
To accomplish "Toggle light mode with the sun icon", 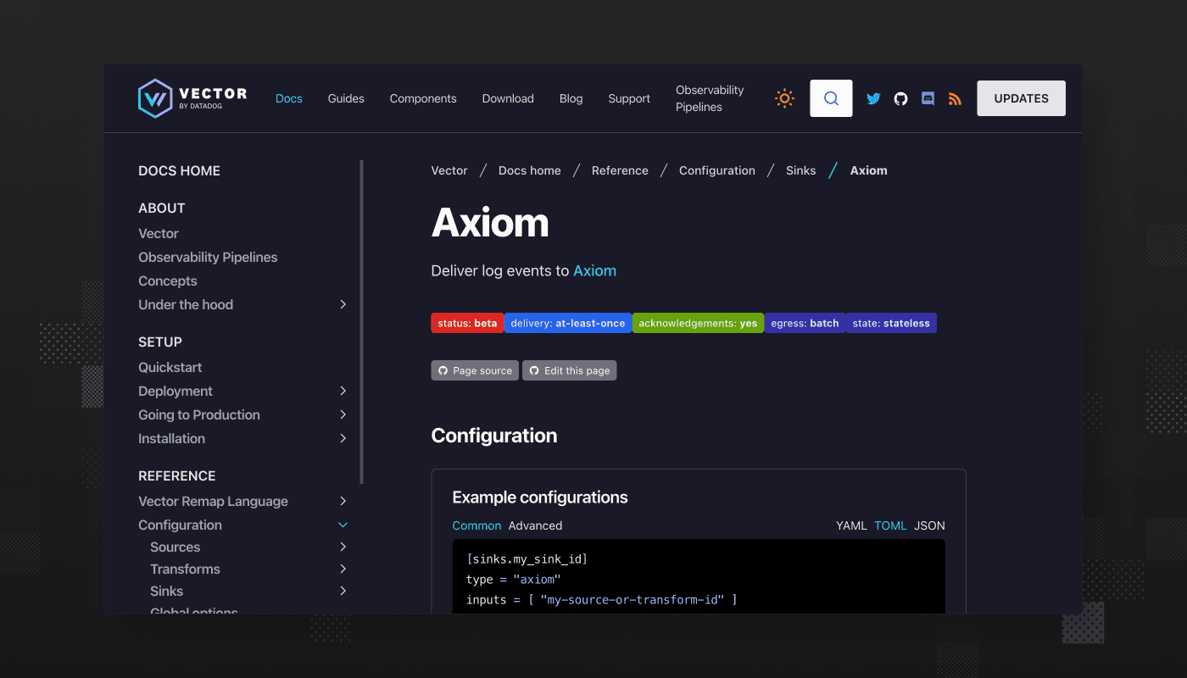I will (x=784, y=97).
